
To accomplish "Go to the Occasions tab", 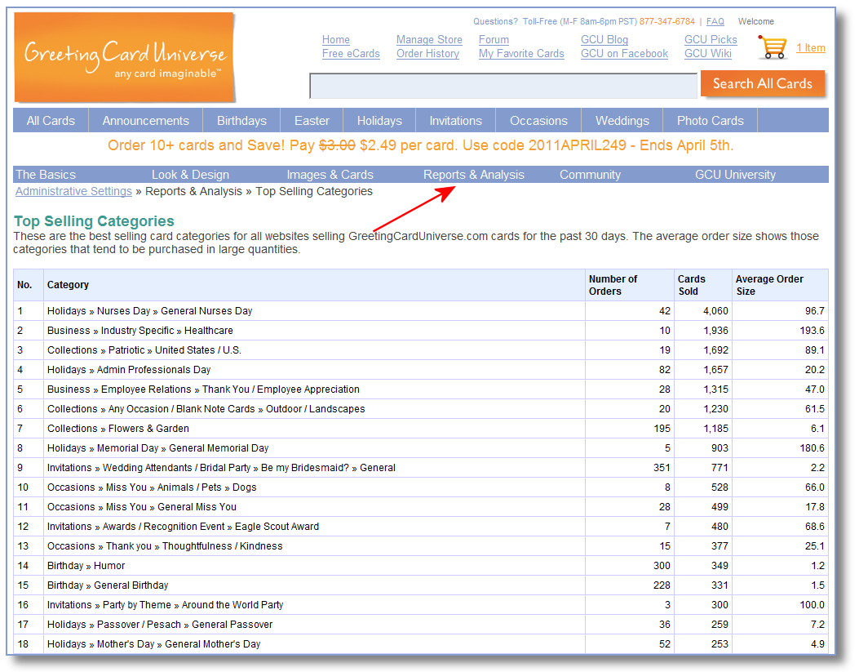I will click(x=538, y=121).
